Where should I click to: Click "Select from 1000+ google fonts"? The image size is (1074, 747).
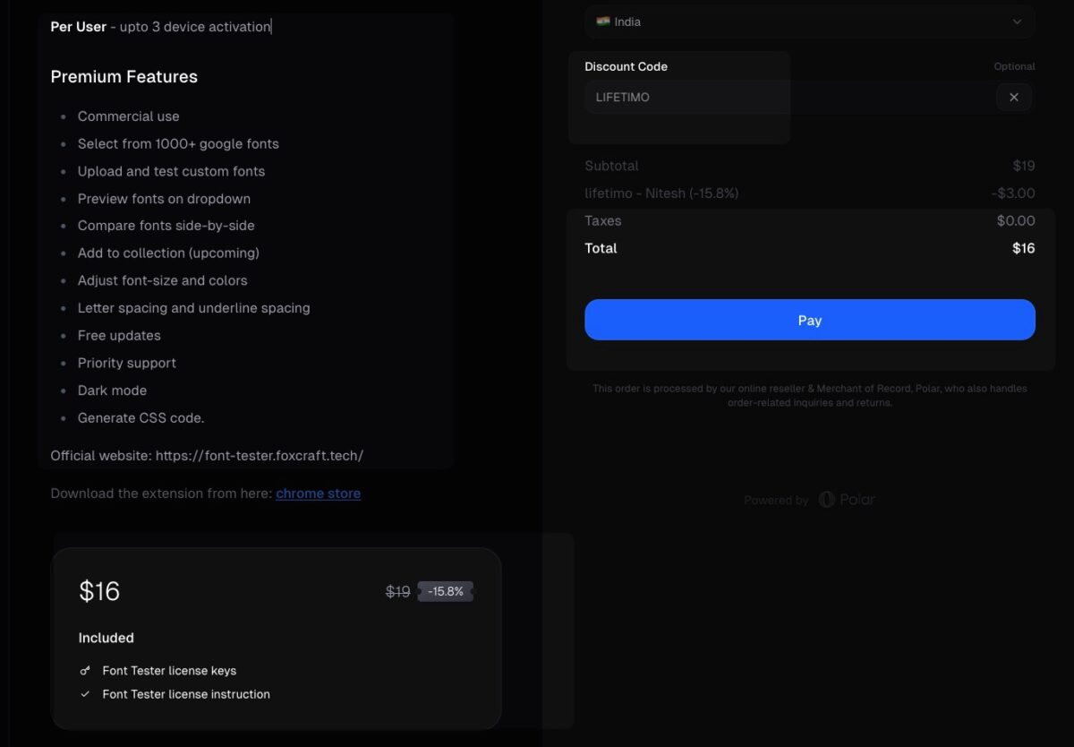(x=178, y=144)
